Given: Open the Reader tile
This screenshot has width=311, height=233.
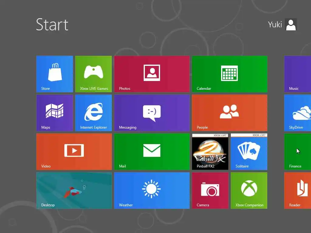Looking at the screenshot, I should (298, 191).
